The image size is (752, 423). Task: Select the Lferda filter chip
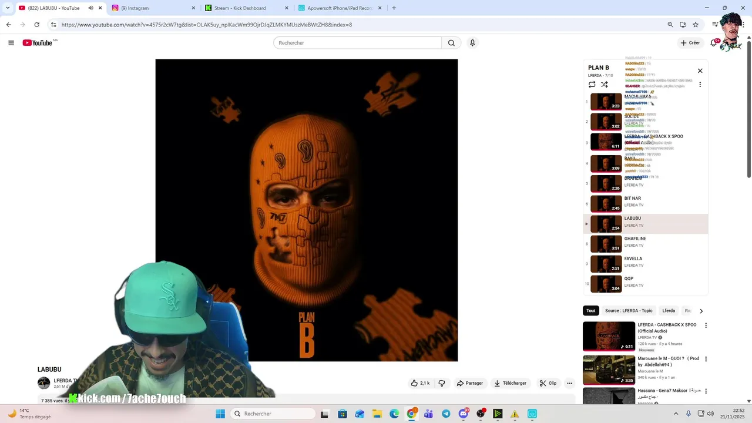click(669, 311)
